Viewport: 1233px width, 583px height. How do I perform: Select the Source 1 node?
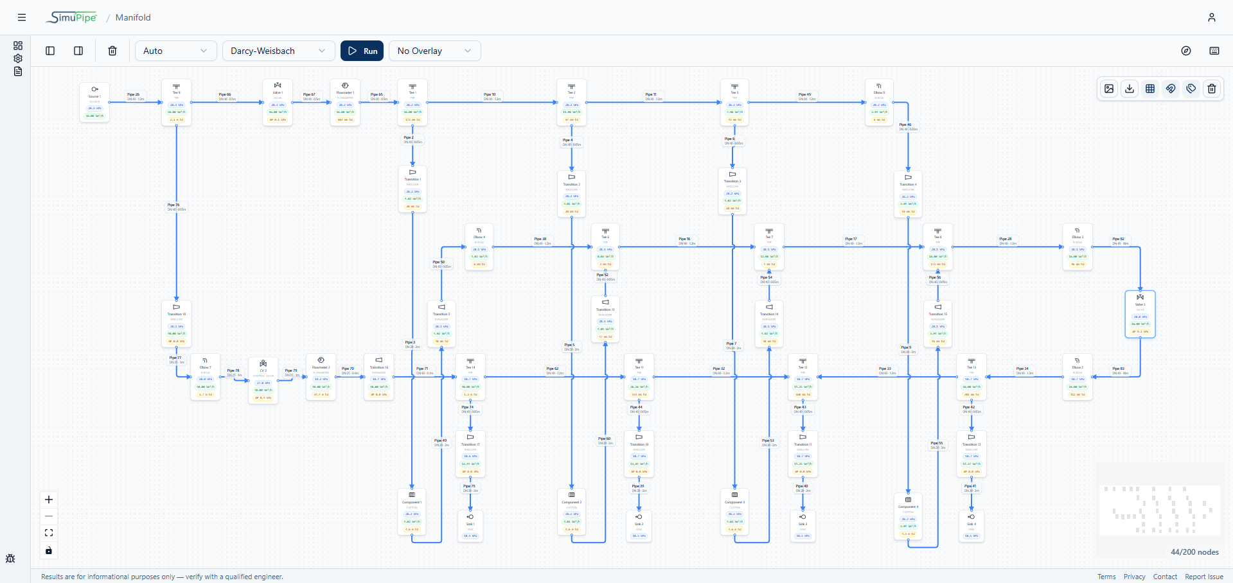94,102
